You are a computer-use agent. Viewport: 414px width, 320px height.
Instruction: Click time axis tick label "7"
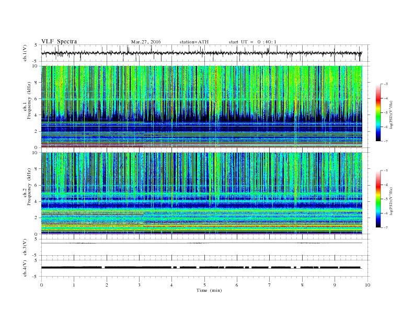(270, 285)
